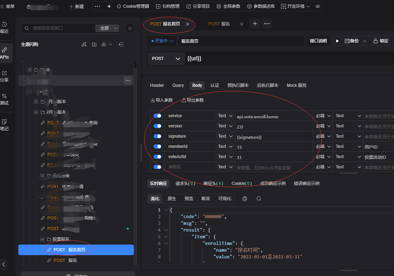Screen dimensions: 394x276
Task: Switch to the 预执行脚本 tab
Action: pos(238,85)
